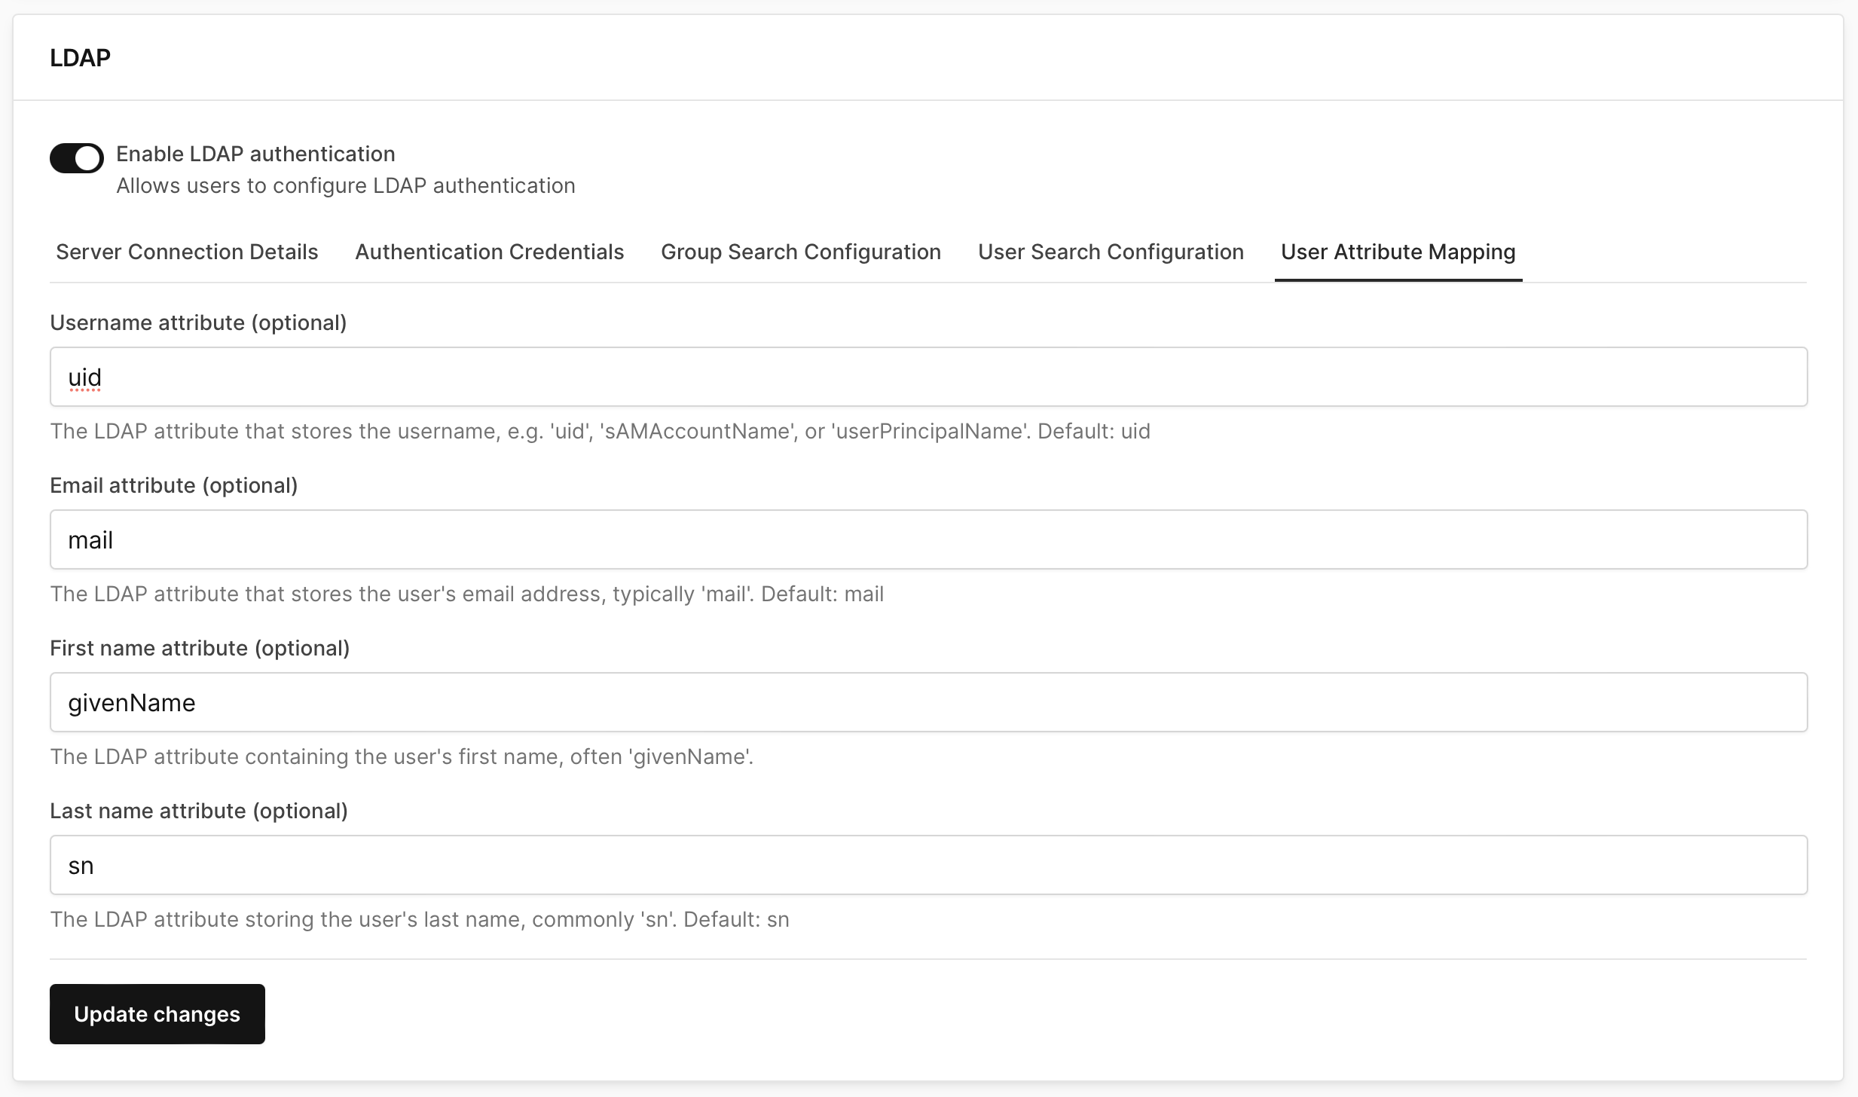Switch to Server Connection Details tab
1858x1097 pixels.
pyautogui.click(x=186, y=252)
